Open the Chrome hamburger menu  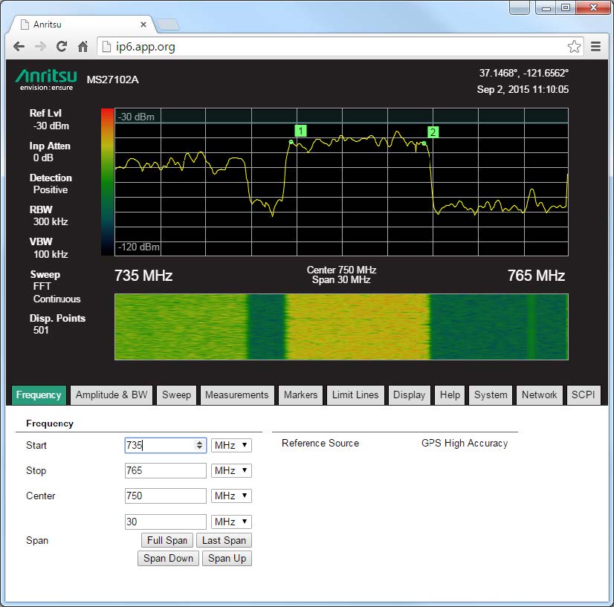[x=595, y=46]
